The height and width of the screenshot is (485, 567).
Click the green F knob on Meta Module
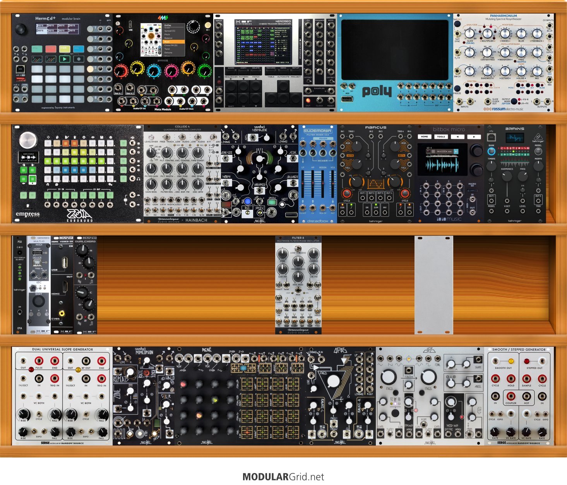(204, 71)
